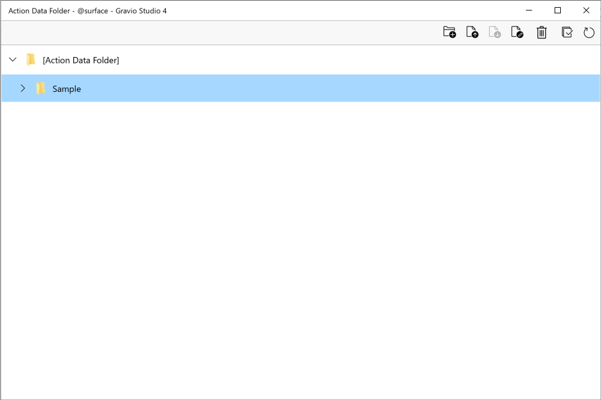Click the Sample folder label text
The height and width of the screenshot is (400, 601).
coord(66,88)
